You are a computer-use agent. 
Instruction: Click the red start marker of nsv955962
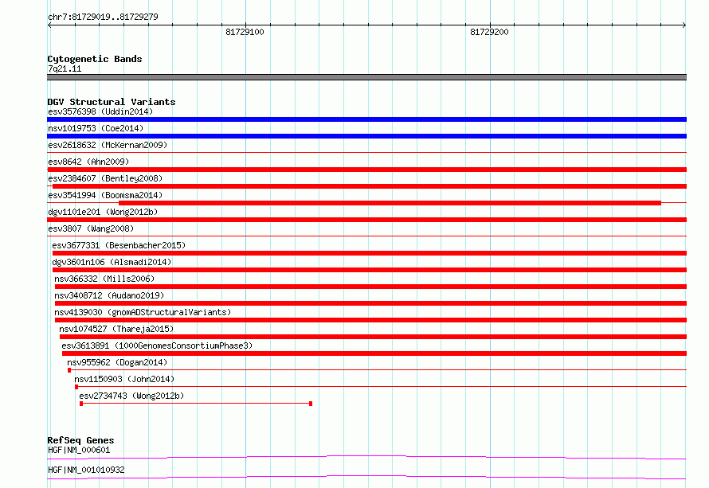69,370
